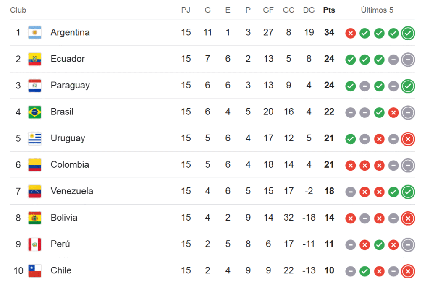This screenshot has height=291, width=430.
Task: Click the Ecuador flag icon
Action: [x=34, y=59]
